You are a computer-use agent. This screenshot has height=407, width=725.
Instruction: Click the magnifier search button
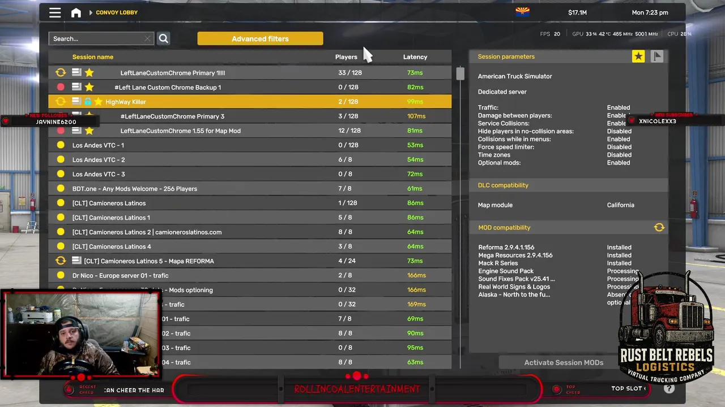pos(163,38)
